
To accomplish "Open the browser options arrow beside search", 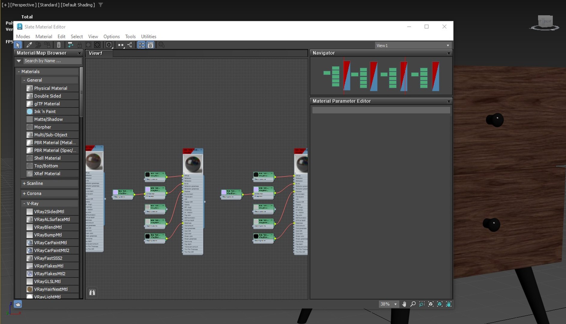I will pyautogui.click(x=19, y=61).
